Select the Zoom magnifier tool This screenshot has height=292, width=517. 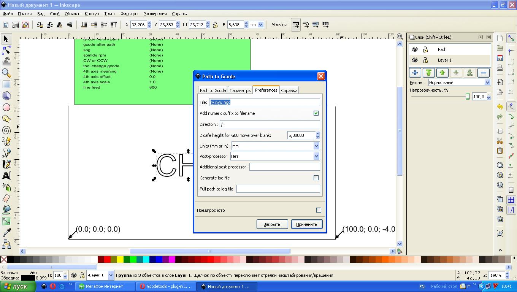[x=6, y=73]
